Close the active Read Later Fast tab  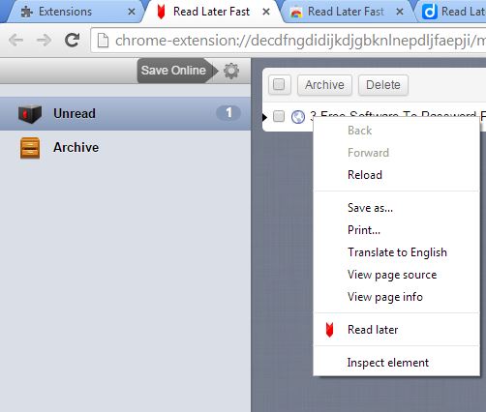point(266,12)
